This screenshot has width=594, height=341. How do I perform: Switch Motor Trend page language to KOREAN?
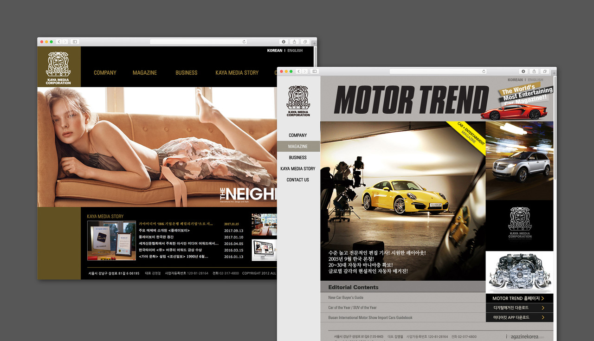coord(515,80)
